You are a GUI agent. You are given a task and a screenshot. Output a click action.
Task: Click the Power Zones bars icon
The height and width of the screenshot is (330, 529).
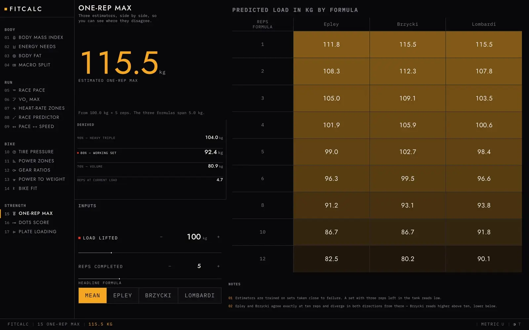(x=14, y=161)
